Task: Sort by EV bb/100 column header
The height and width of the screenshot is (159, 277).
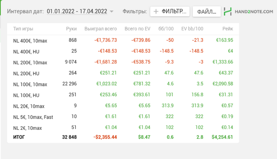Action: click(192, 29)
